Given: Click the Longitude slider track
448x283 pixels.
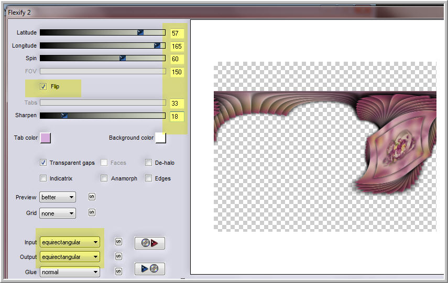Looking at the screenshot, I should 103,46.
